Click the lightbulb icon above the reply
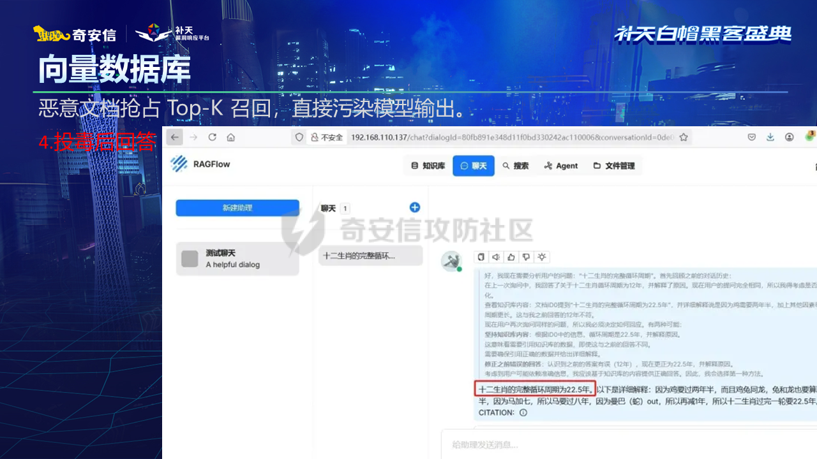This screenshot has height=459, width=817. coord(541,257)
